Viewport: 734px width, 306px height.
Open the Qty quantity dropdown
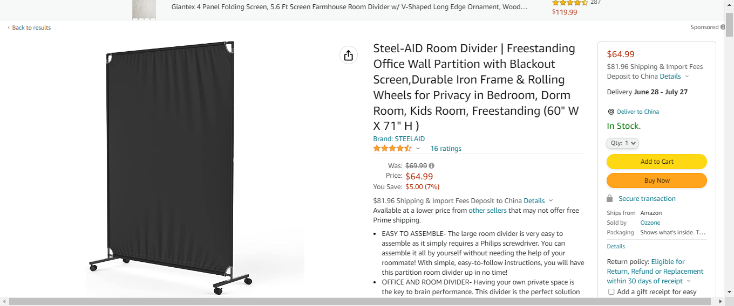coord(623,143)
